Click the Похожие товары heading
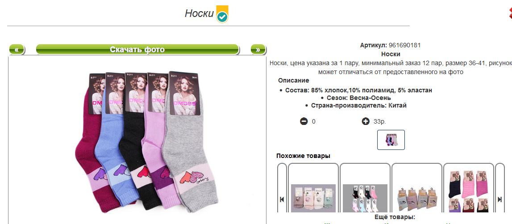Image resolution: width=512 pixels, height=224 pixels. [304, 156]
